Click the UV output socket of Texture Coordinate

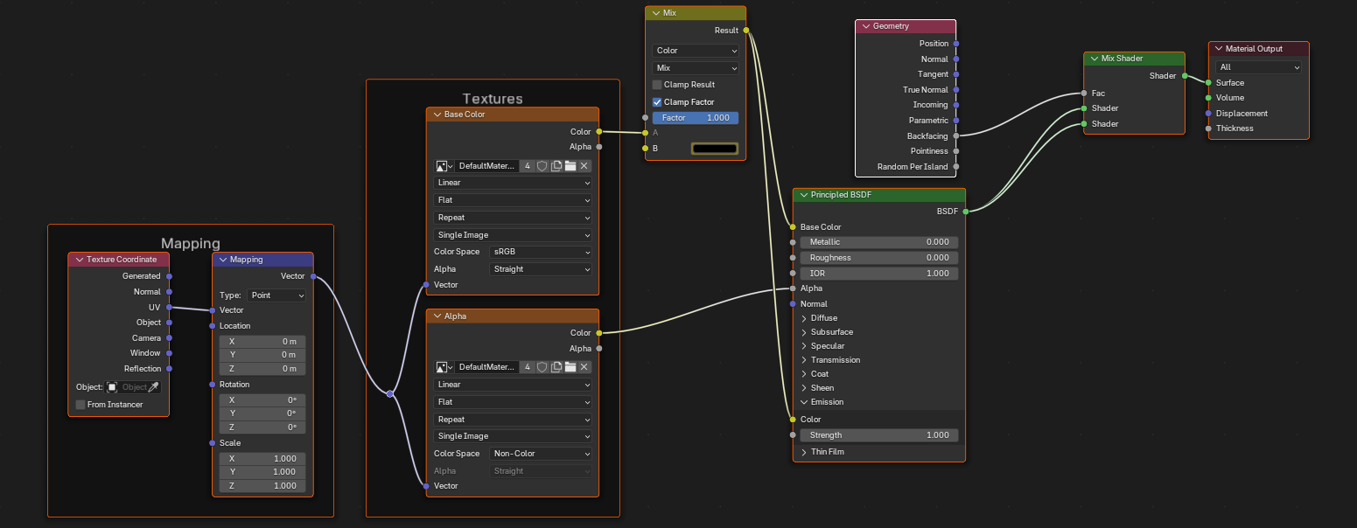(x=169, y=308)
